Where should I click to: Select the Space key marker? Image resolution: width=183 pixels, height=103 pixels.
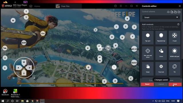pos(134,63)
